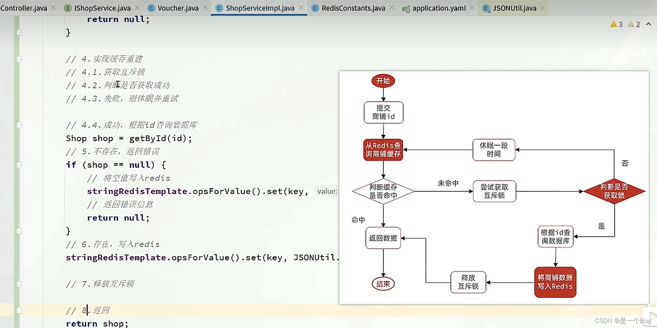Open the weak warnings indicator showing 2
Screen dimensions: 657x328
(x=634, y=24)
